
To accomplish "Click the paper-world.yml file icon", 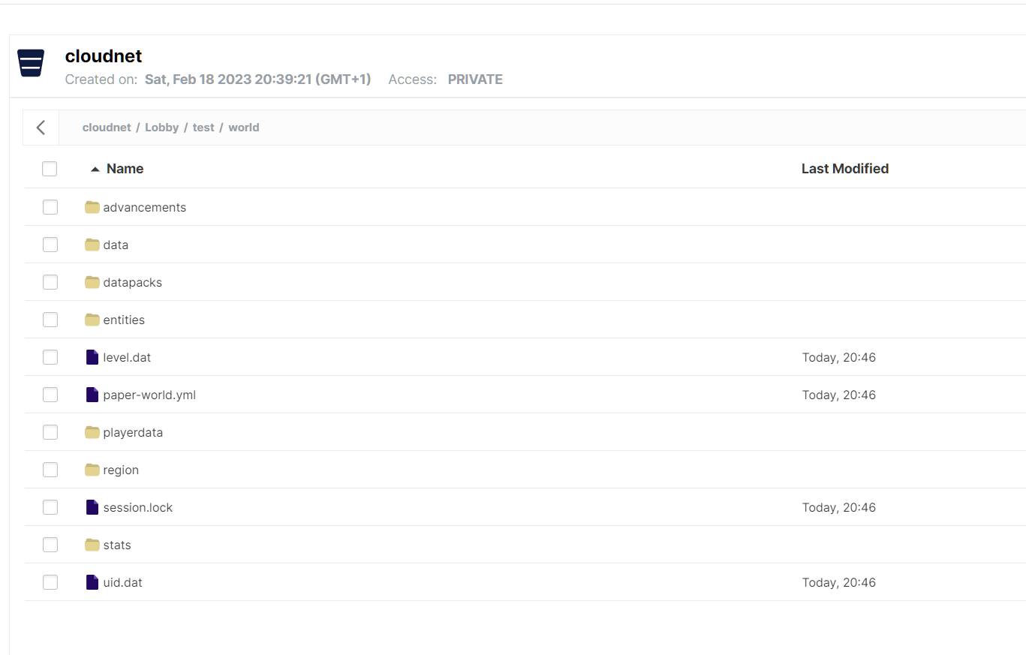I will (92, 395).
